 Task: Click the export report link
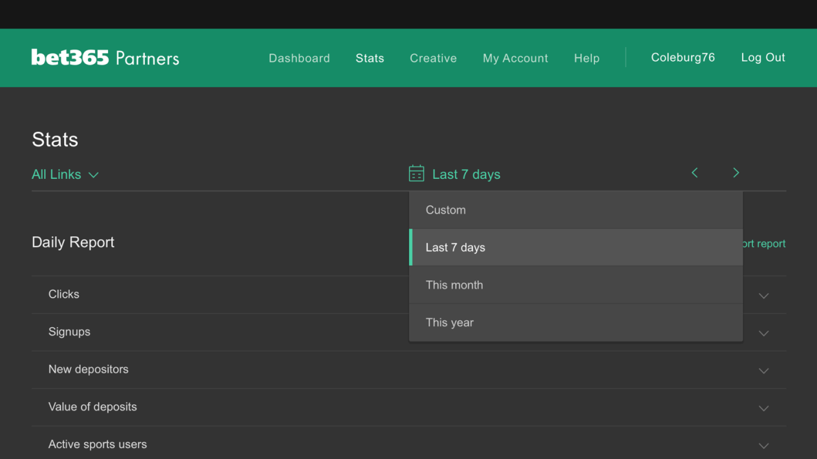[764, 243]
